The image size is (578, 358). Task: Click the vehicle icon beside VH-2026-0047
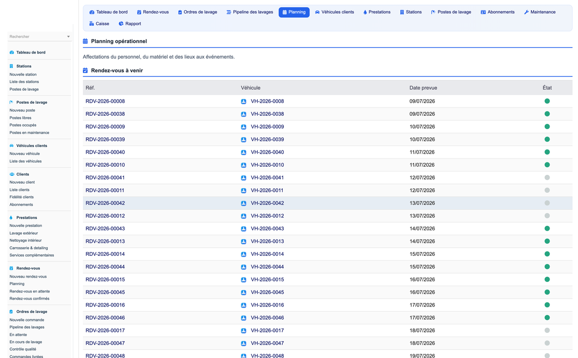click(x=244, y=344)
